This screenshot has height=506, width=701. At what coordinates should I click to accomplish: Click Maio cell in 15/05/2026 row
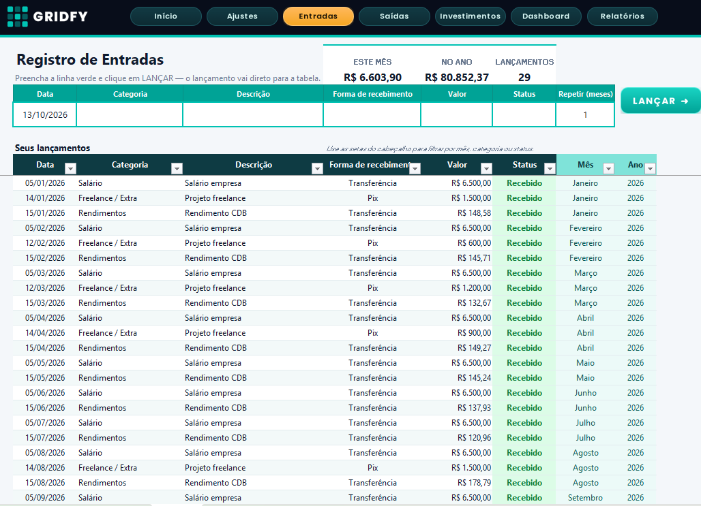pos(585,378)
